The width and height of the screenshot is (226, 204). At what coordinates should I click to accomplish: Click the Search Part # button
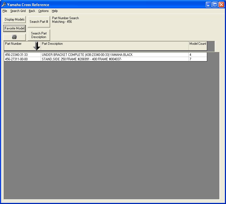(39, 22)
